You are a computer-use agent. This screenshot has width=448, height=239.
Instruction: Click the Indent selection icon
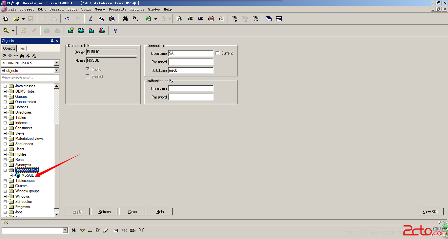[x=190, y=19]
